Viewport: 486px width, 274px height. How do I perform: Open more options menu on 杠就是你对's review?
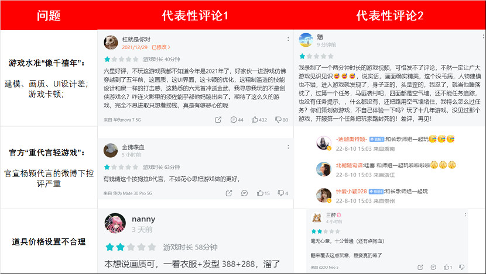[288, 39]
